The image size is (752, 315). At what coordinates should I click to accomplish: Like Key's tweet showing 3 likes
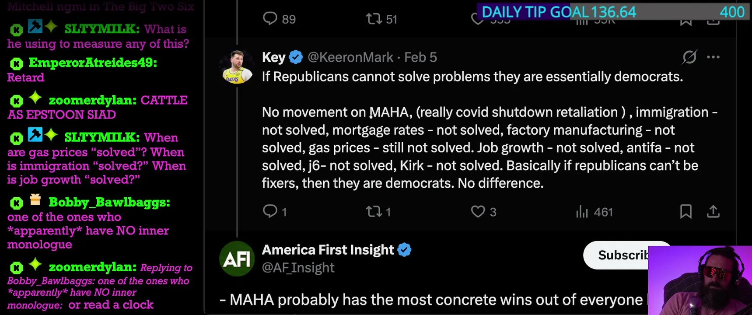click(478, 212)
